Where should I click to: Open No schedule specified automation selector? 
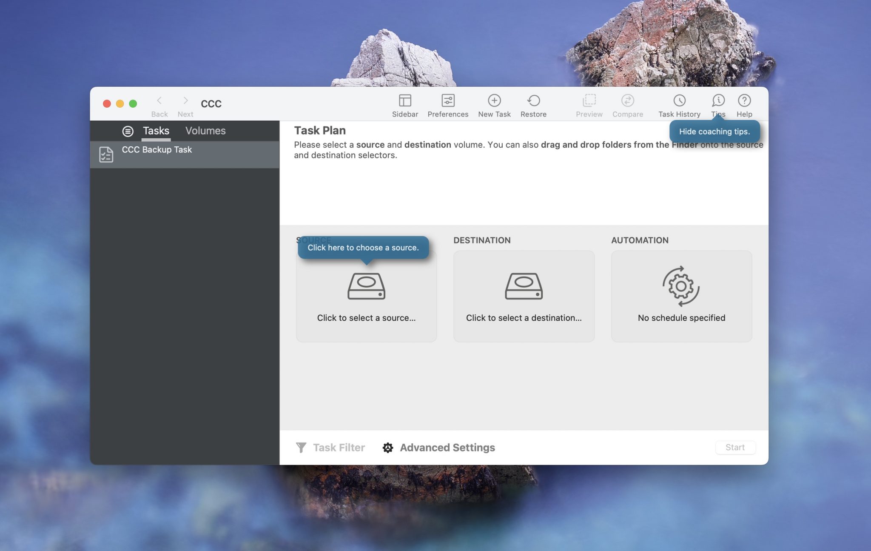[x=681, y=296]
